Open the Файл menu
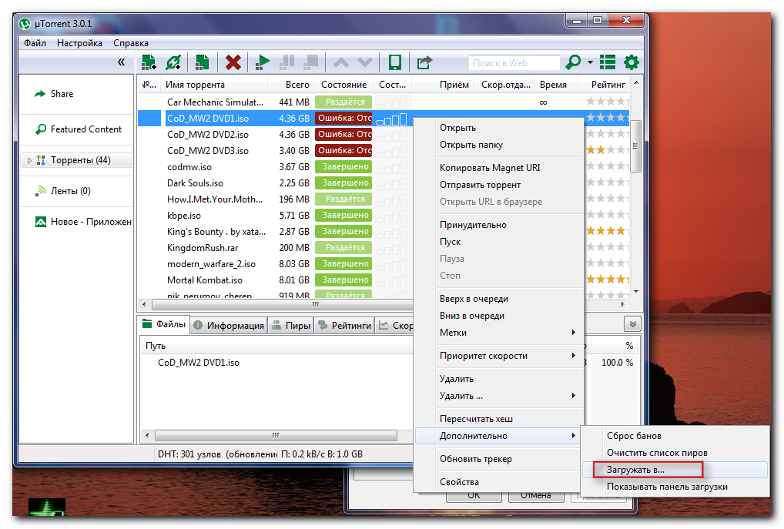The width and height of the screenshot is (784, 529). pyautogui.click(x=35, y=43)
